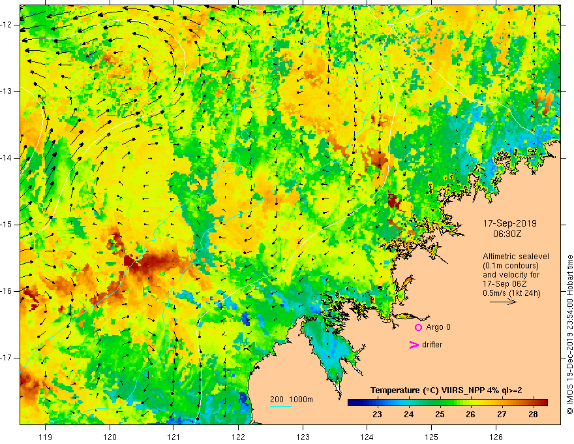The image size is (574, 444).
Task: Click the 'Argo 0' legend label
Action: coord(438,326)
